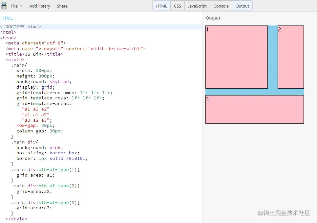Toggle the Output panel tab
The image size is (317, 223).
(242, 6)
